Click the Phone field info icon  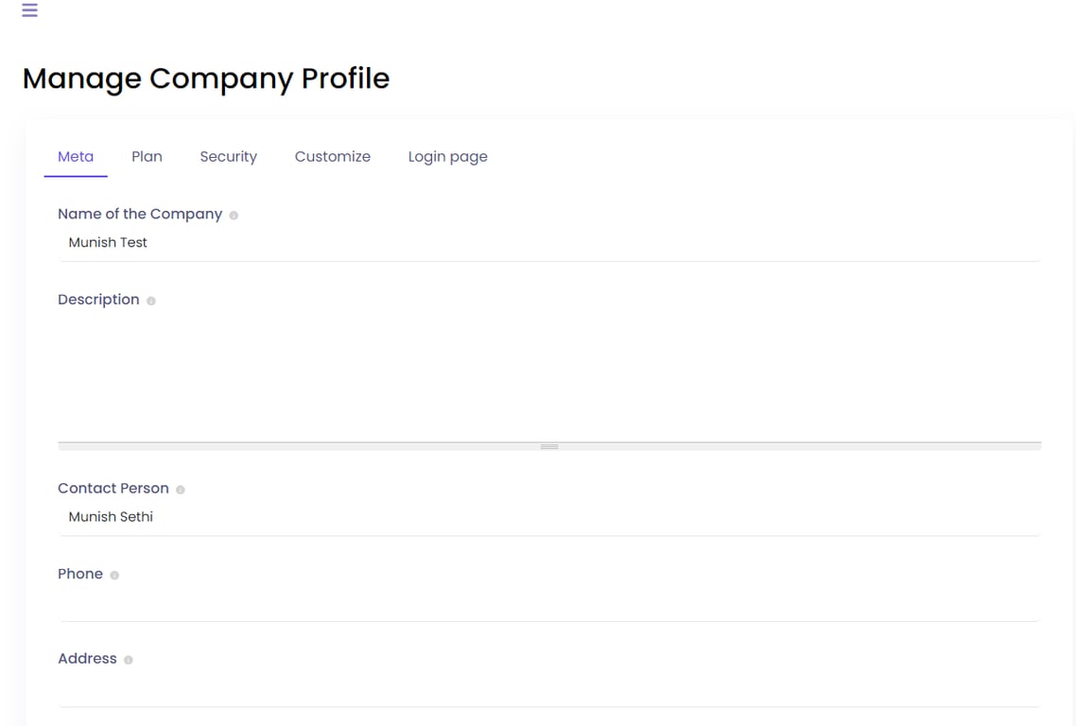[114, 575]
